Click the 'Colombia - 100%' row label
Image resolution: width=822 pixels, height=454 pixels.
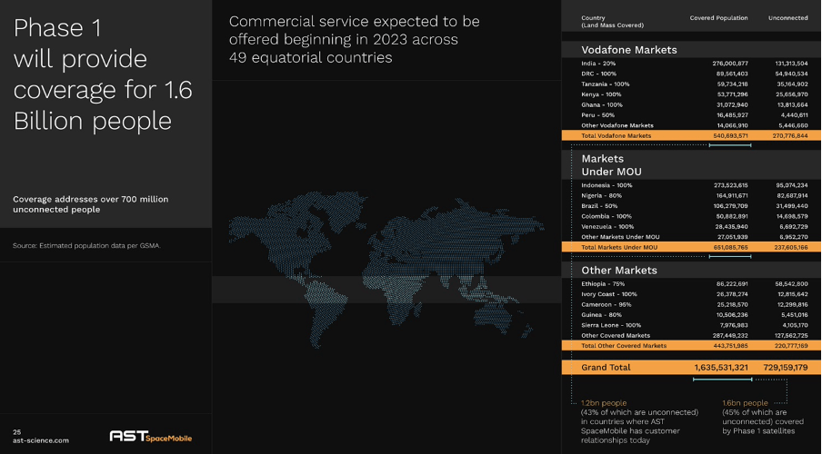pos(606,216)
